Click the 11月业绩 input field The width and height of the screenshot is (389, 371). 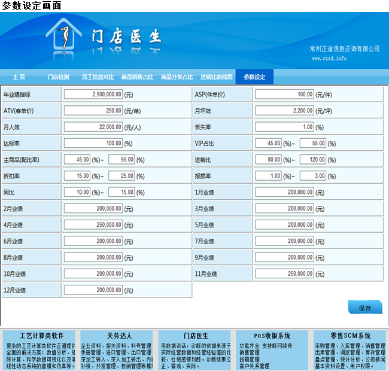284,273
